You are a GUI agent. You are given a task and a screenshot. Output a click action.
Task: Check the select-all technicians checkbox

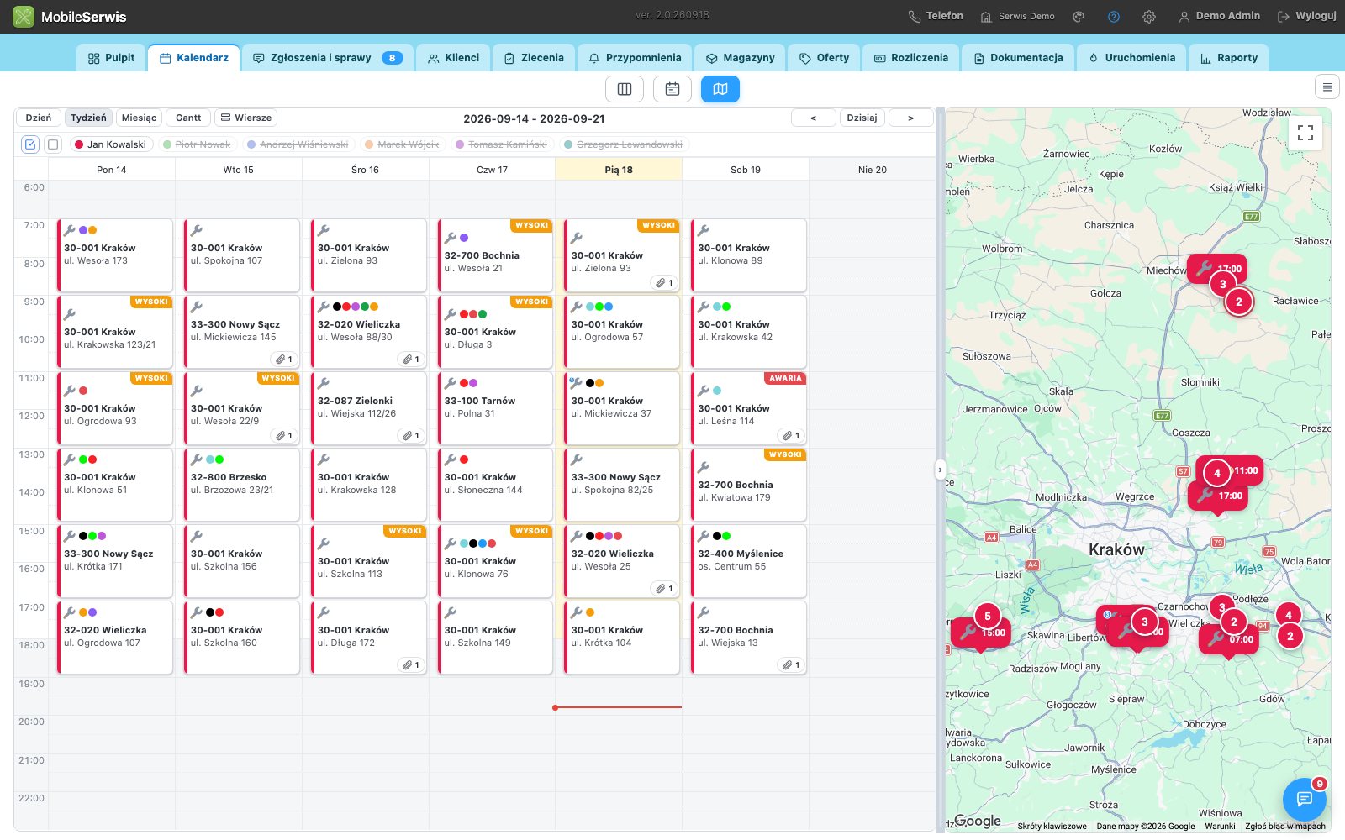point(30,144)
